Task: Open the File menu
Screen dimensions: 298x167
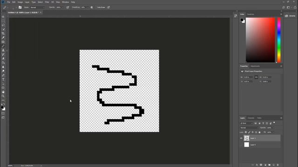Action: click(x=8, y=2)
